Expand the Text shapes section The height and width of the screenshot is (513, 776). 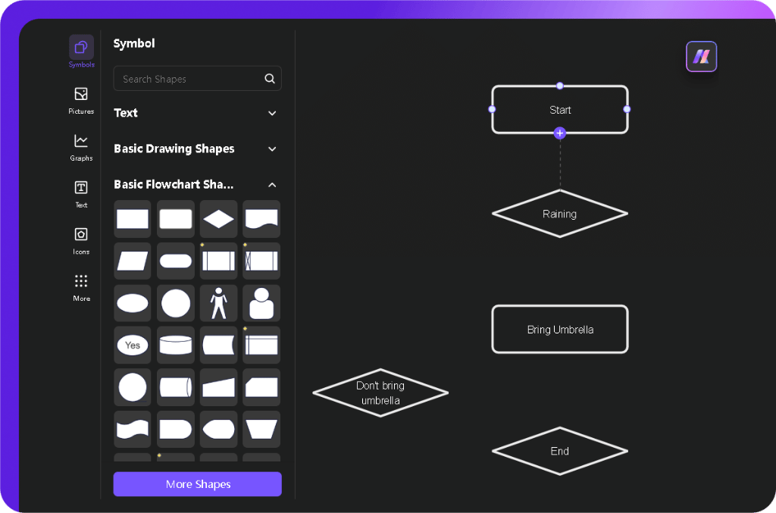point(272,113)
